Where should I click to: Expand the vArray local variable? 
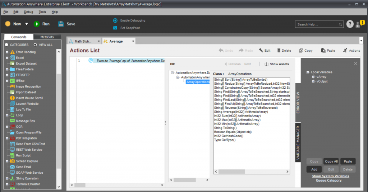(314, 77)
